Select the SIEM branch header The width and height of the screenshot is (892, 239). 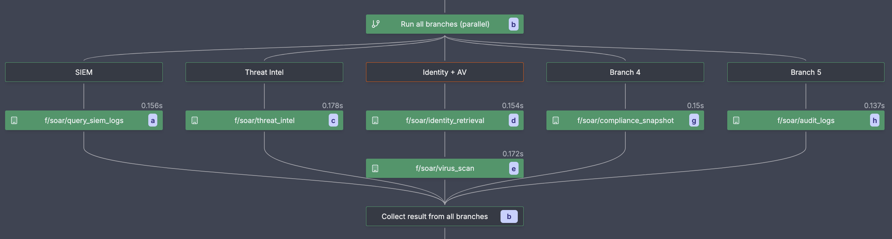click(84, 72)
